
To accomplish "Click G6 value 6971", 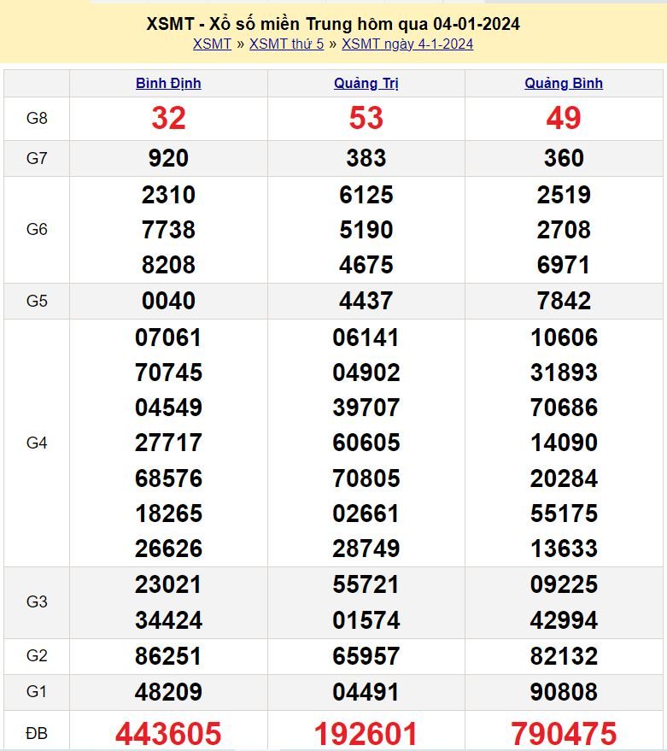I will 564,265.
